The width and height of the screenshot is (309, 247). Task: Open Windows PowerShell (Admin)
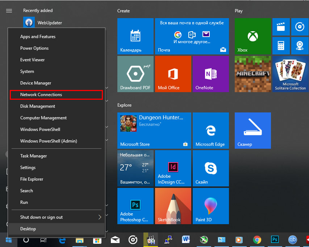click(49, 141)
